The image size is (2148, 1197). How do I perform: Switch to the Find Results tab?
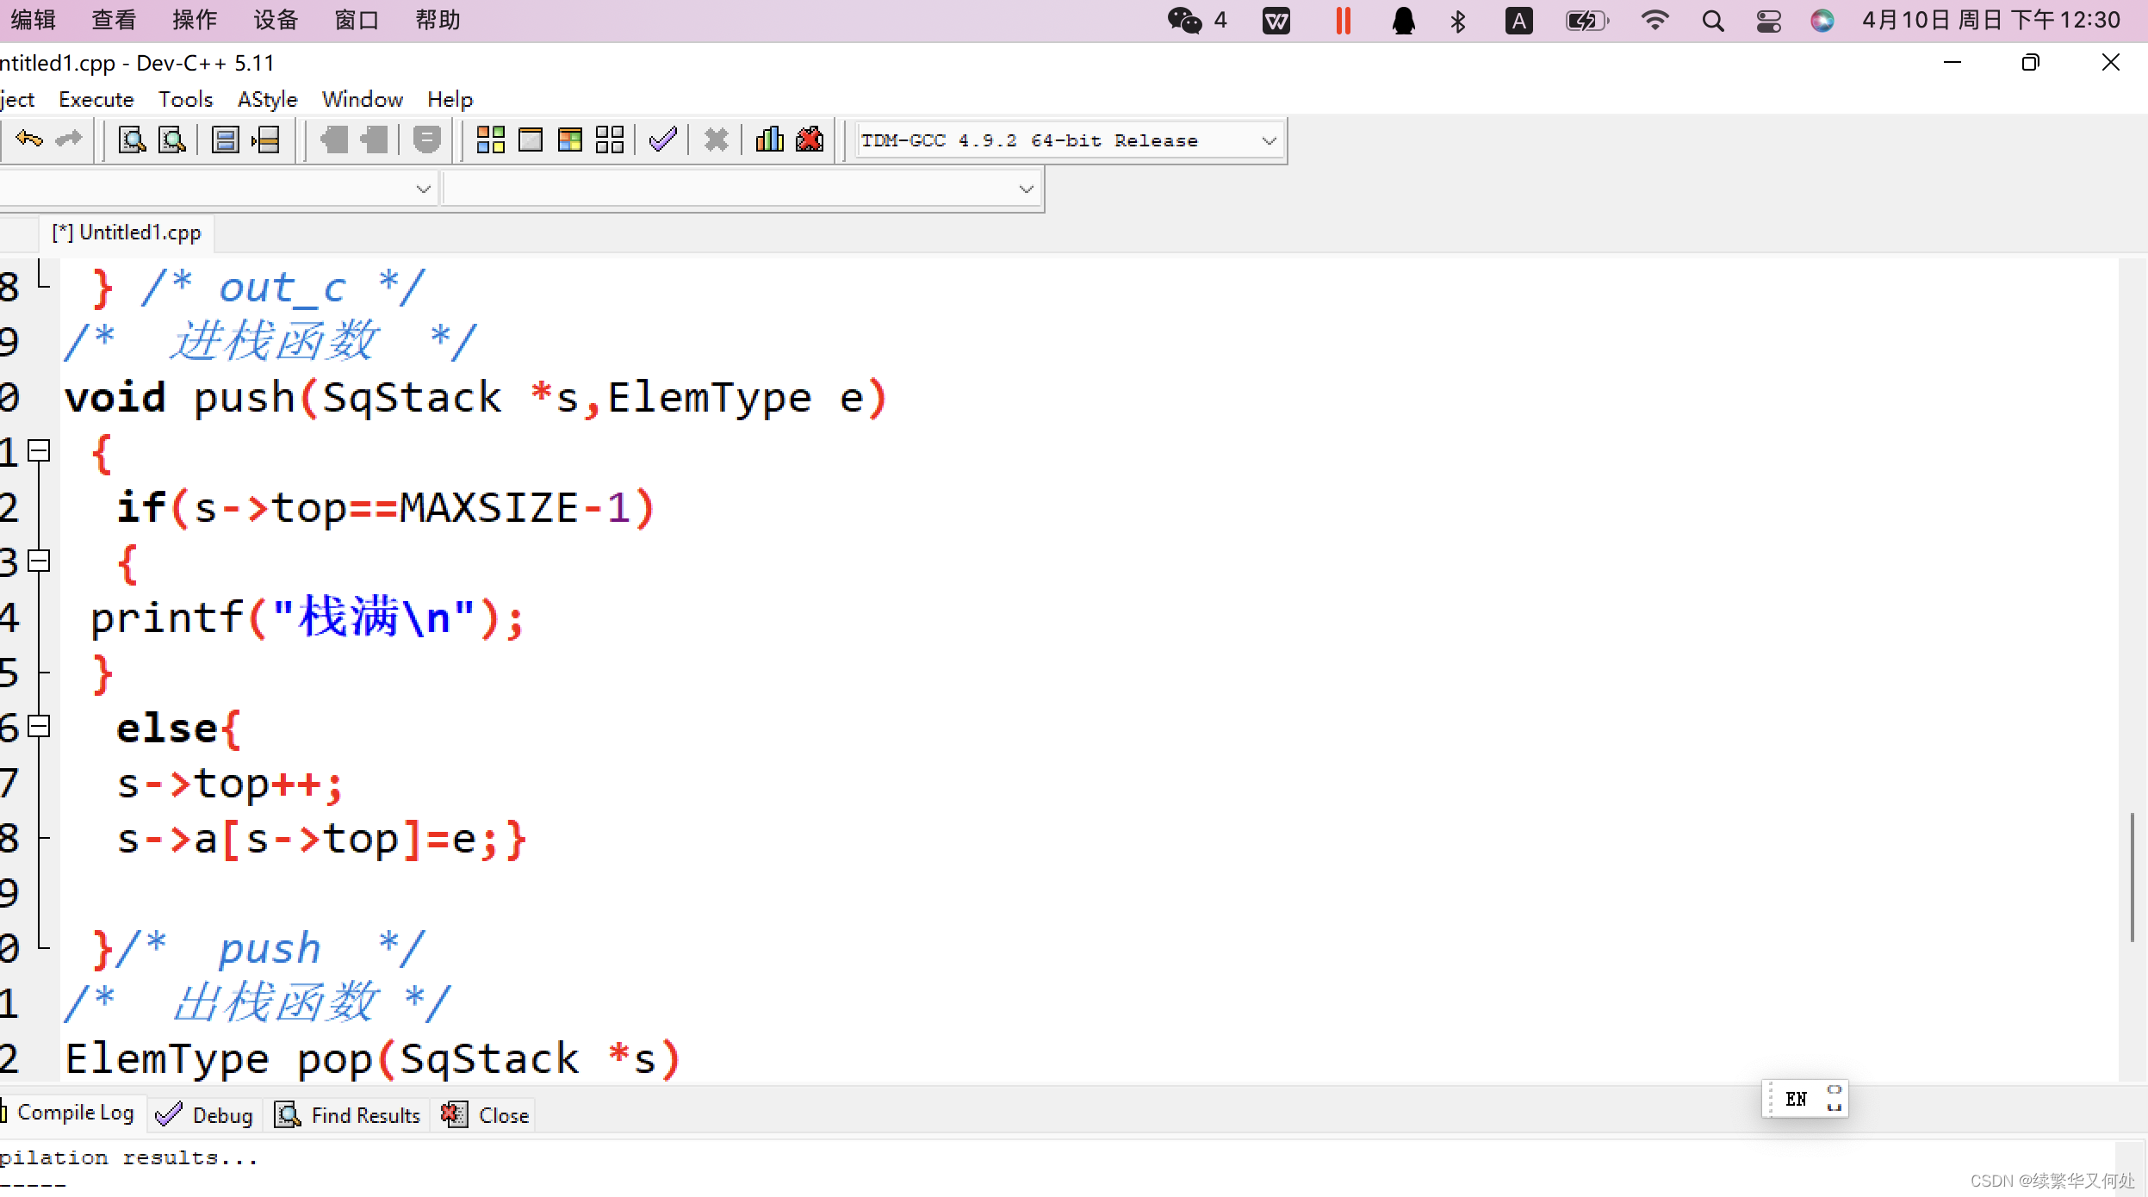coord(349,1116)
